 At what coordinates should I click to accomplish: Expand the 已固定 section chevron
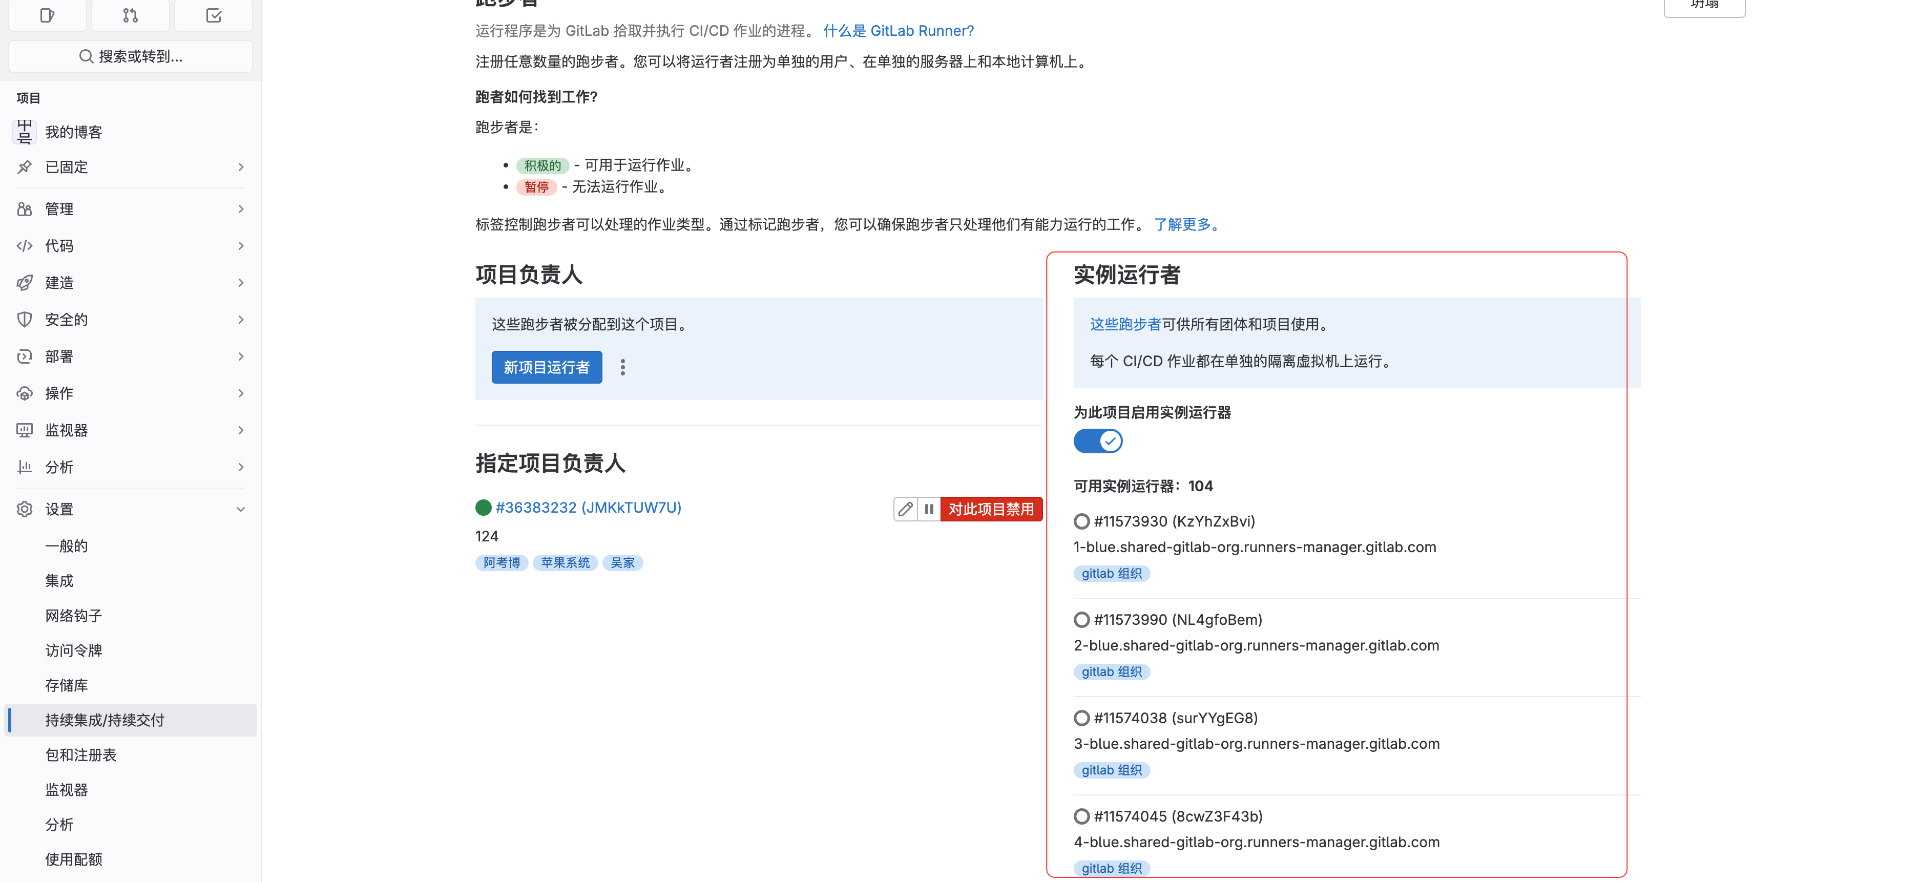coord(240,167)
